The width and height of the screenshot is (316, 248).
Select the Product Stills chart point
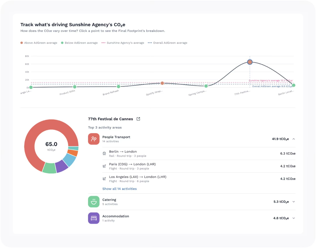pos(75,87)
